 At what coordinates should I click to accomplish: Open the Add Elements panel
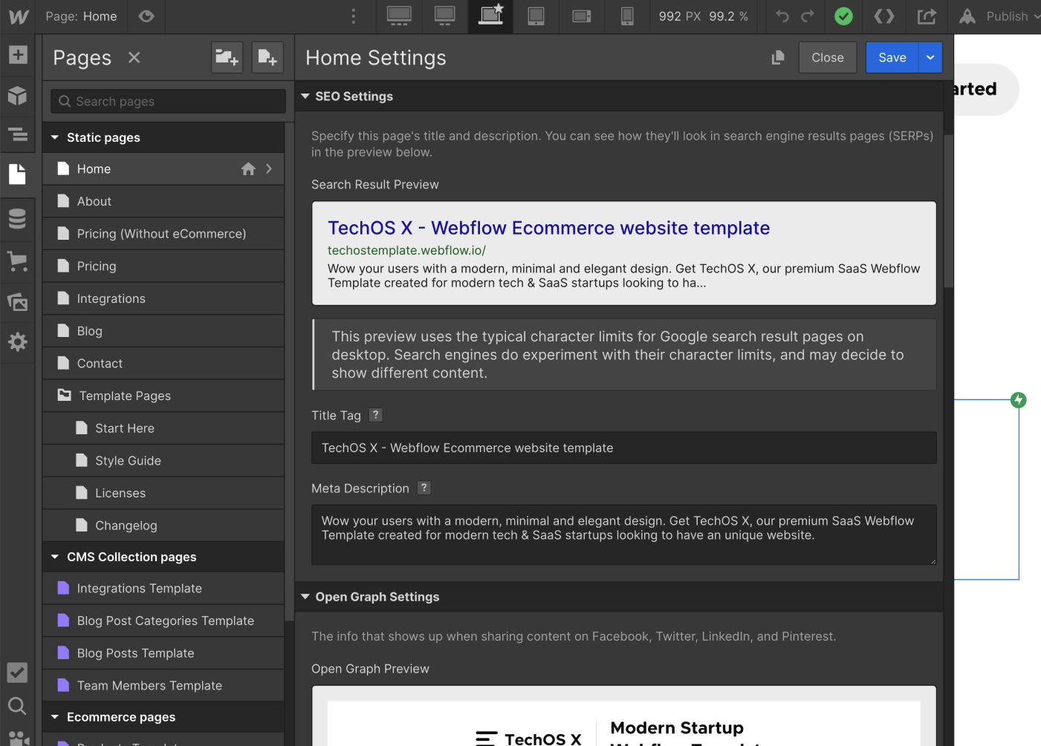click(18, 55)
